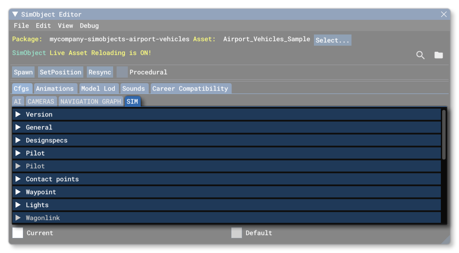459x253 pixels.
Task: Expand the Version section arrow
Action: [x=18, y=114]
